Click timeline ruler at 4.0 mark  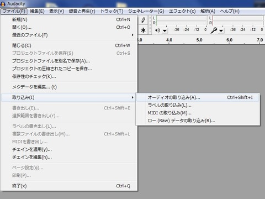(x=169, y=40)
